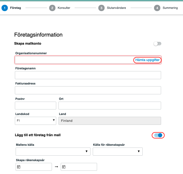Enable the Skapa mallkonto toggle
The height and width of the screenshot is (174, 183).
[158, 44]
